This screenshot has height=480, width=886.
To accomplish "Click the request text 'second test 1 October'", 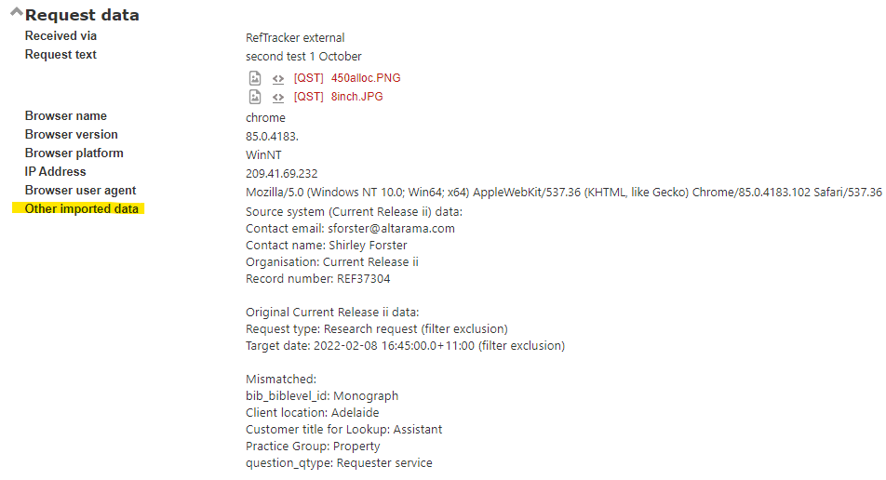I will pyautogui.click(x=303, y=57).
